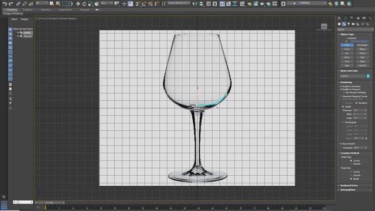Viewport: 375px width, 211px height.
Task: Select the Select and Move tool
Action: [78, 4]
